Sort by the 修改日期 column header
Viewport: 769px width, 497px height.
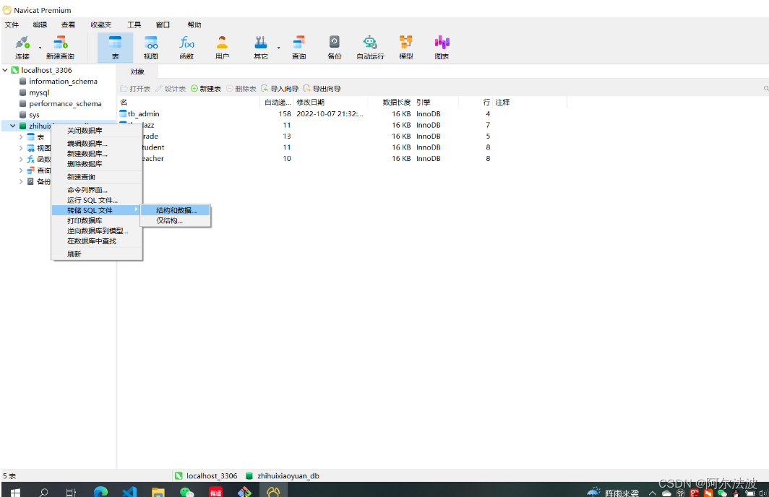pos(332,103)
